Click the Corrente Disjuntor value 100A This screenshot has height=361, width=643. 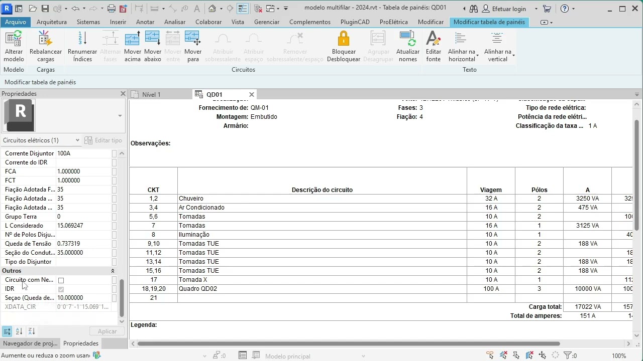pos(83,153)
